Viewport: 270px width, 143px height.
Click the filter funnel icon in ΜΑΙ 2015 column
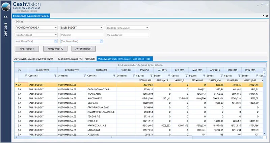pyautogui.click(x=239, y=76)
